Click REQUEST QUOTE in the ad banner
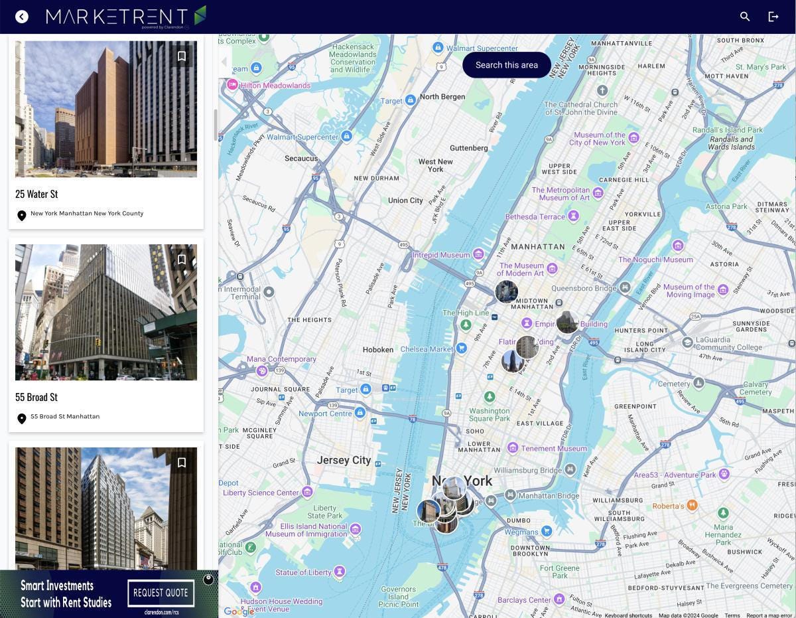Image resolution: width=796 pixels, height=618 pixels. point(160,592)
